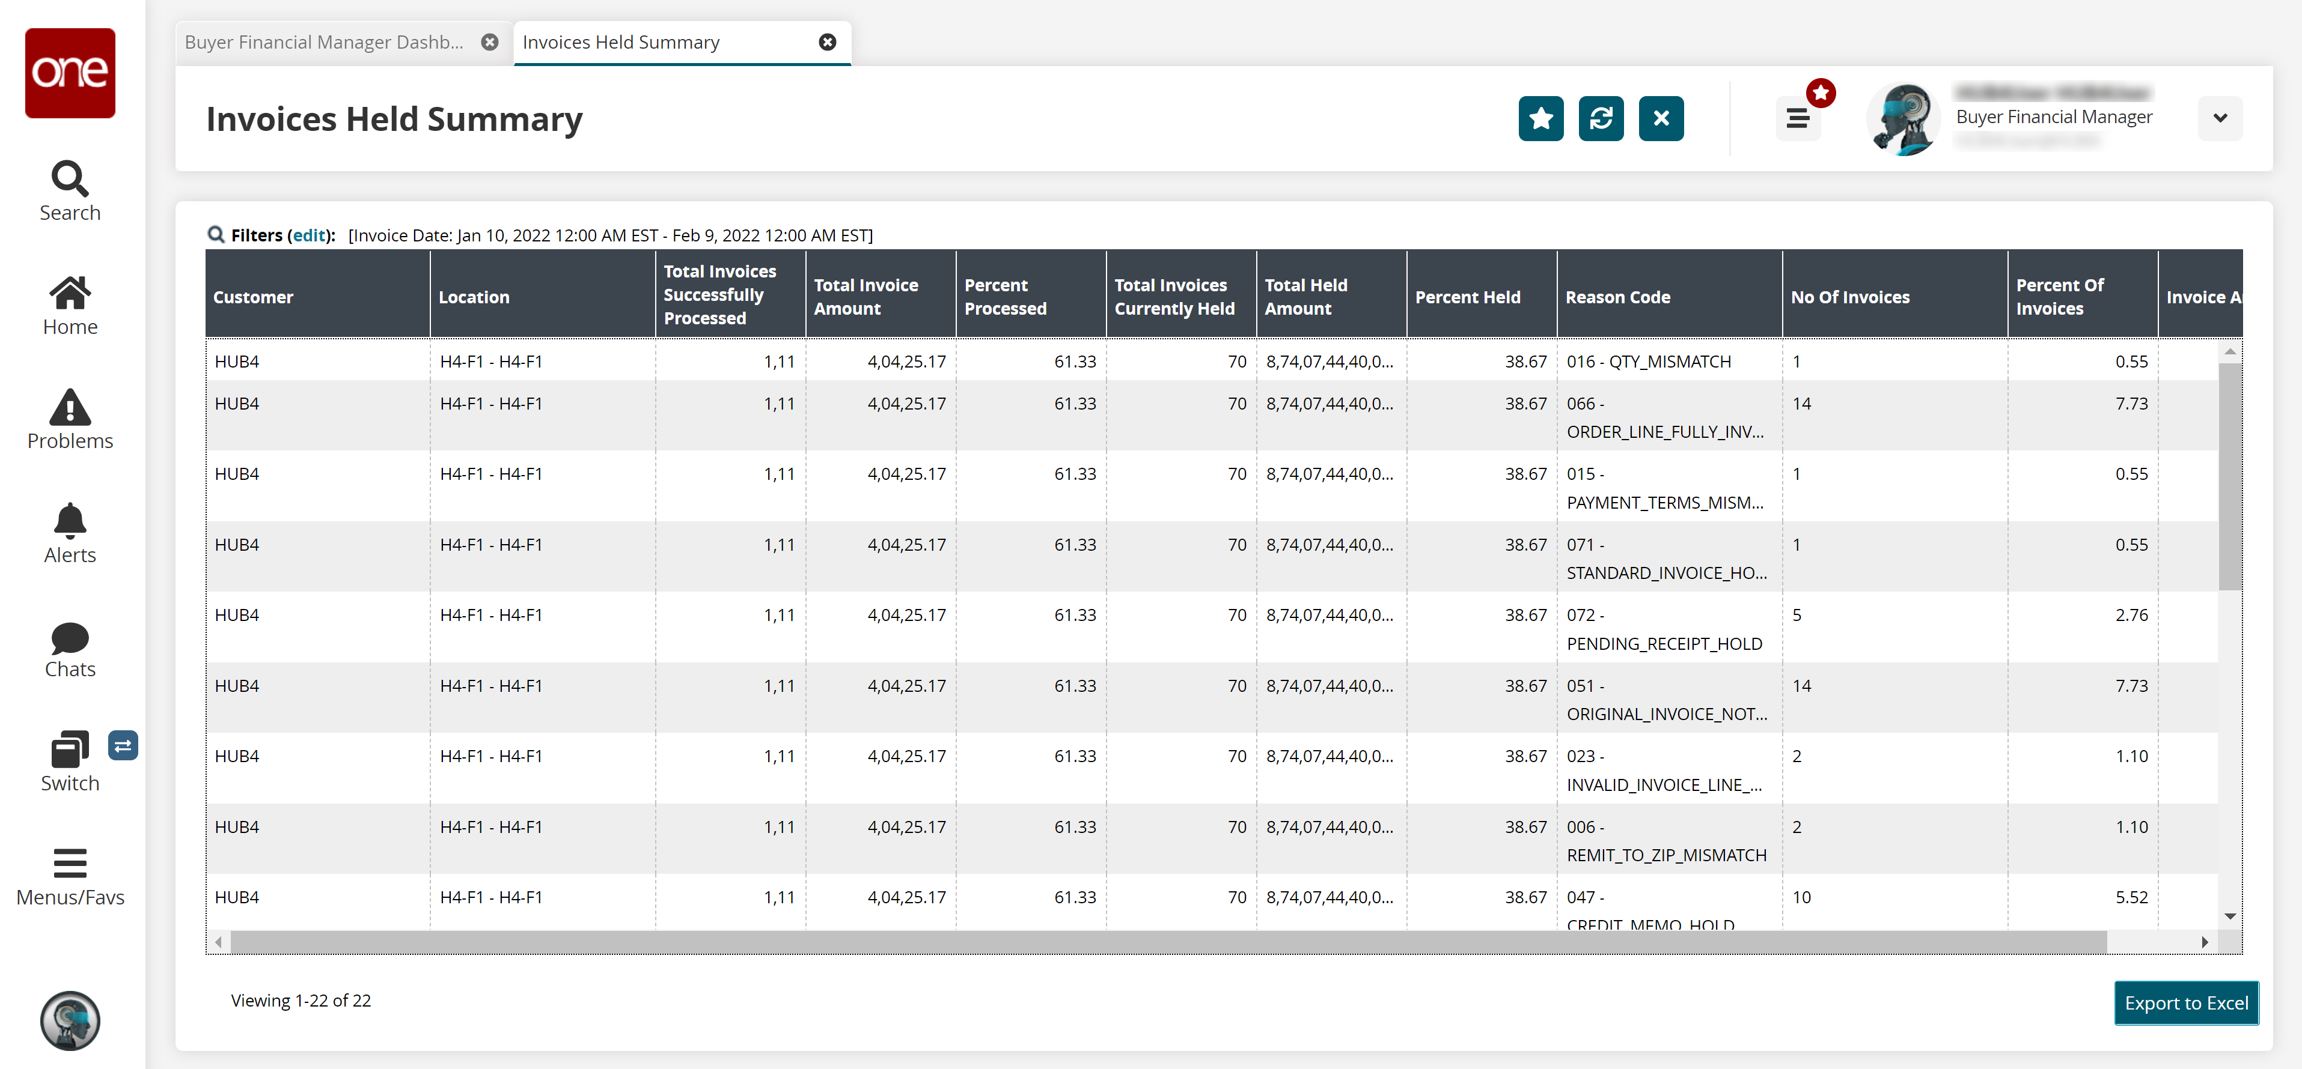Image resolution: width=2302 pixels, height=1069 pixels.
Task: Expand the user profile dropdown chevron
Action: click(x=2220, y=118)
